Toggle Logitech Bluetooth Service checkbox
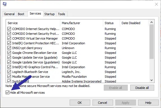Image resolution: width=161 pixels, height=108 pixels. (x=9, y=72)
